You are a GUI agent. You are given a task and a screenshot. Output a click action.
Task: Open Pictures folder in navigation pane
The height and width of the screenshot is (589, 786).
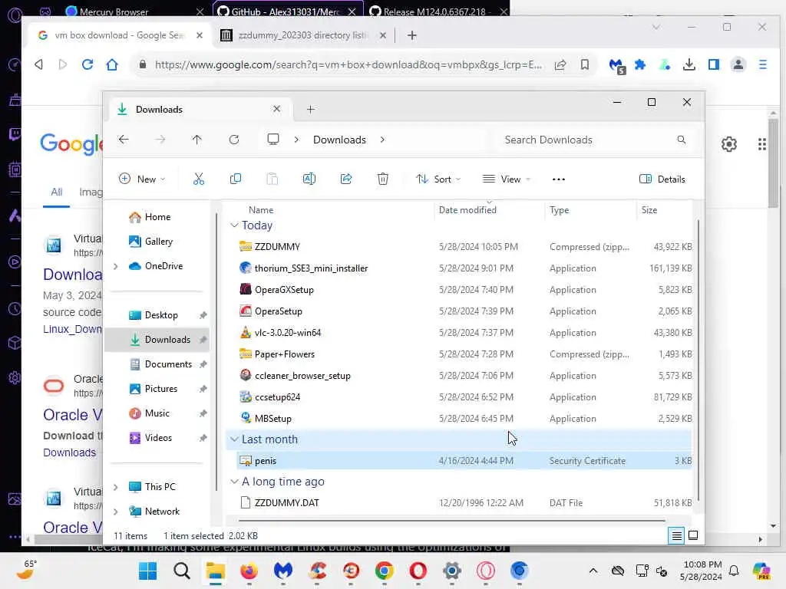161,389
